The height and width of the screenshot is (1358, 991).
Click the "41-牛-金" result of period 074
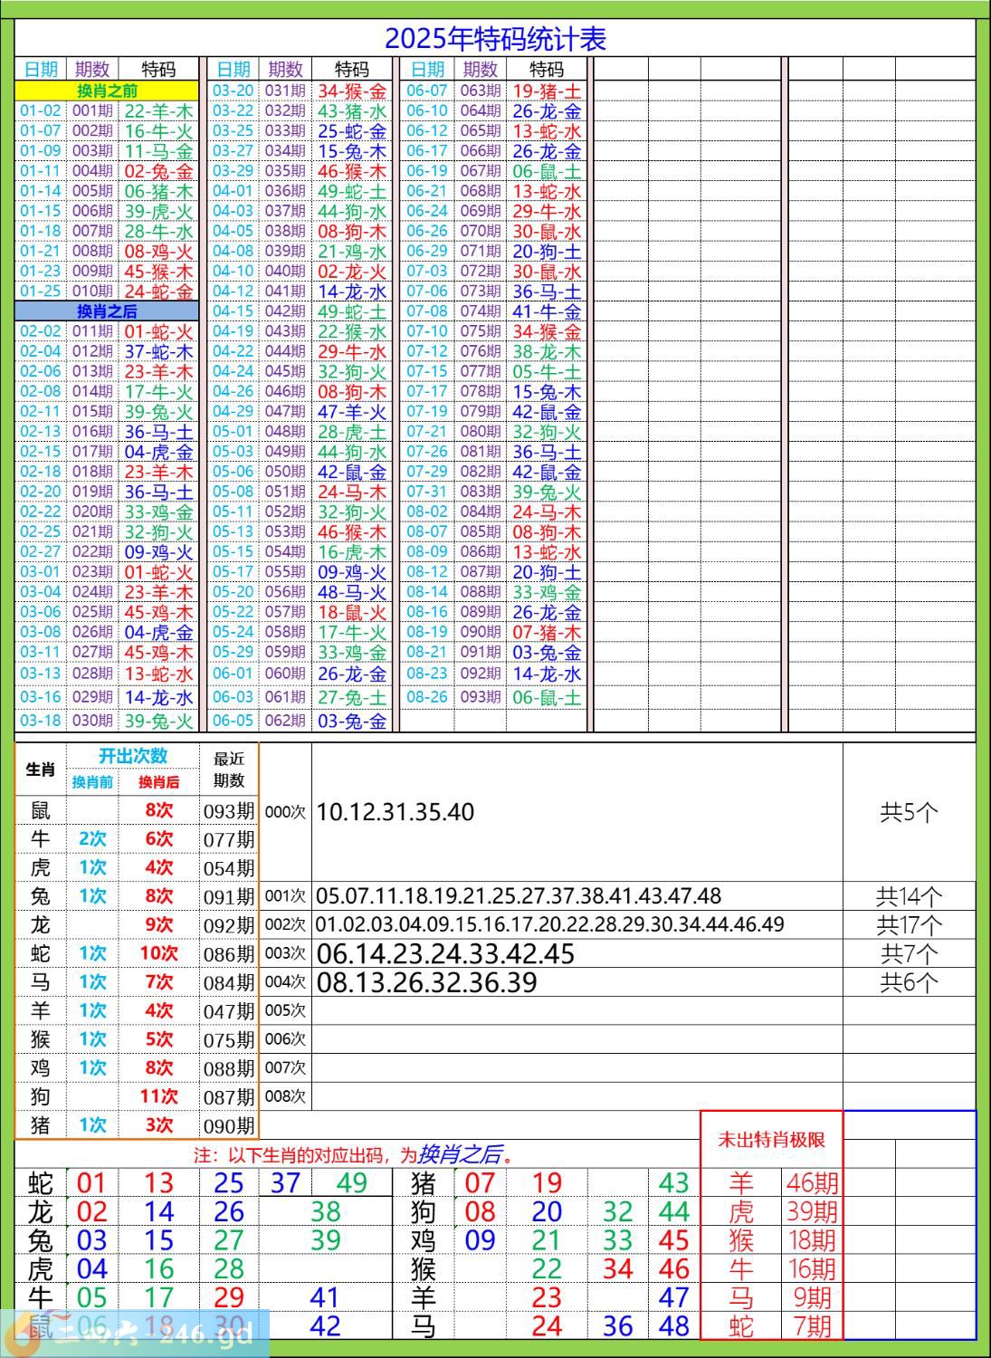click(547, 311)
